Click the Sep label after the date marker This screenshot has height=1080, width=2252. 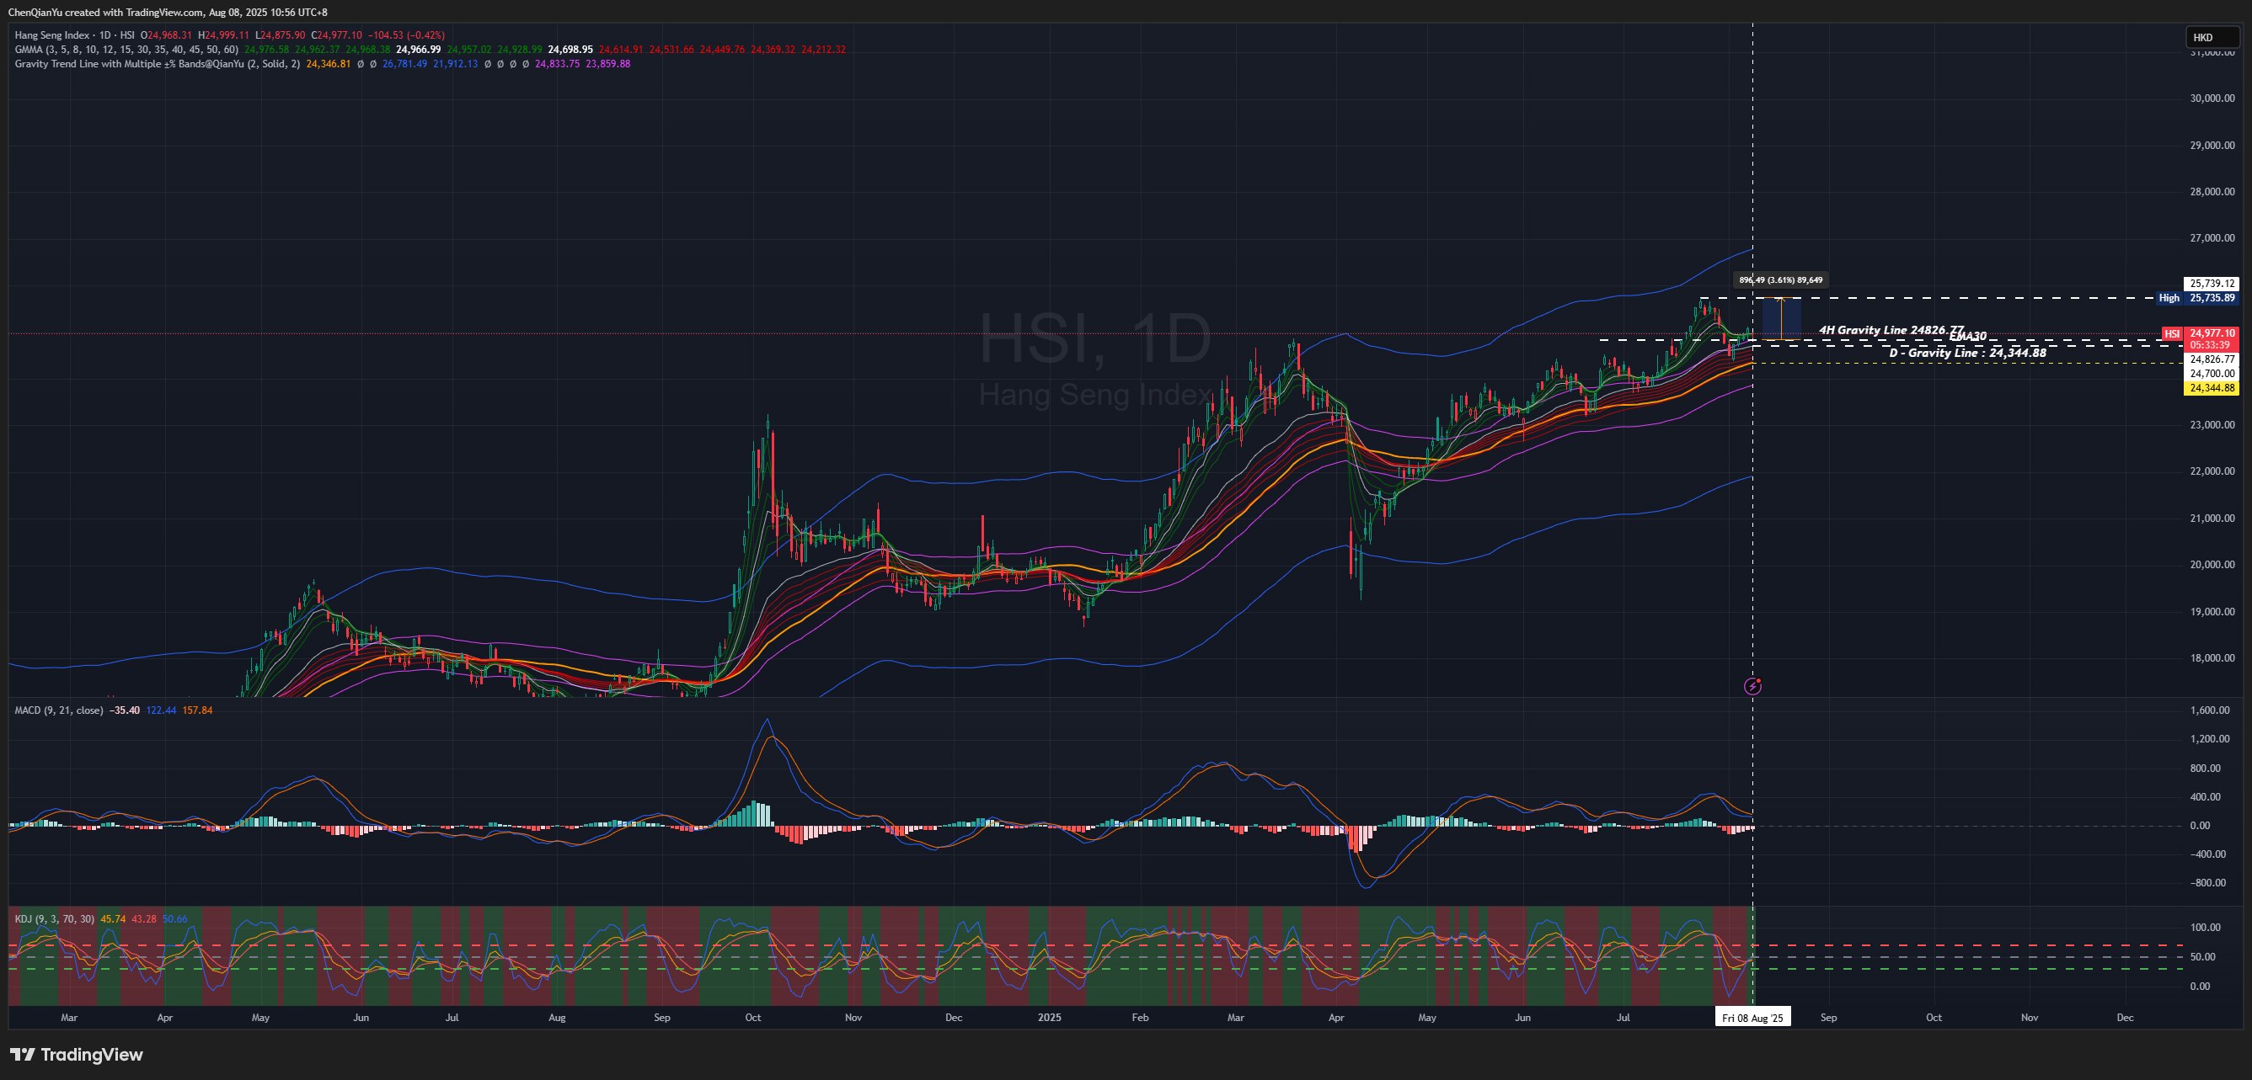(x=1828, y=1018)
